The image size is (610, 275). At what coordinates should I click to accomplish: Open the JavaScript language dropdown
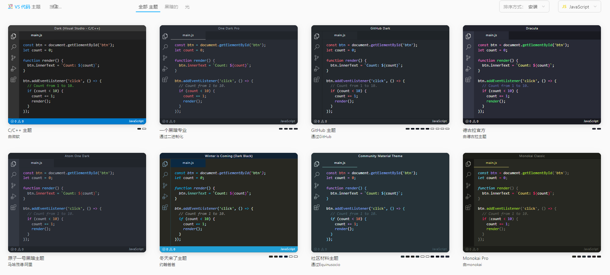pos(579,7)
